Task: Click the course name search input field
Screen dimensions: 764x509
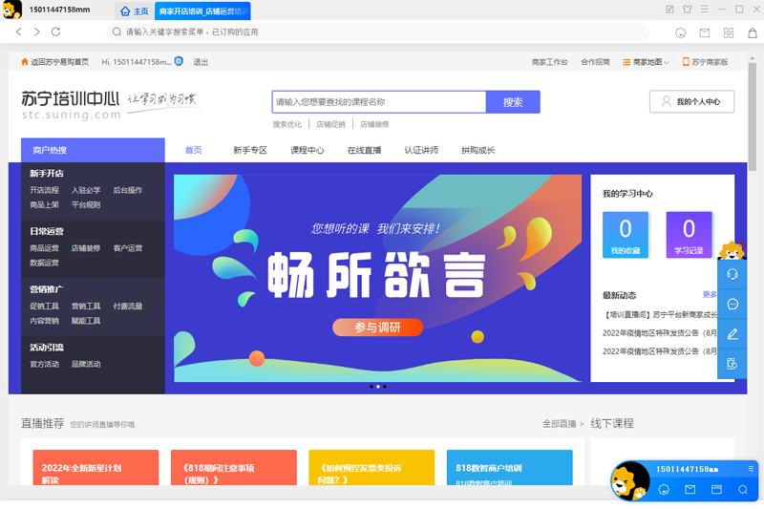Action: [x=379, y=102]
